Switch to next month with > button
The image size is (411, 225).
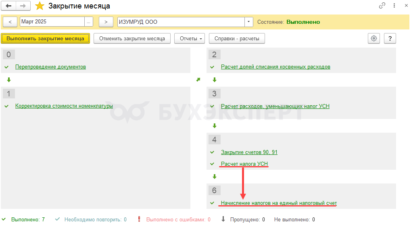click(x=106, y=22)
